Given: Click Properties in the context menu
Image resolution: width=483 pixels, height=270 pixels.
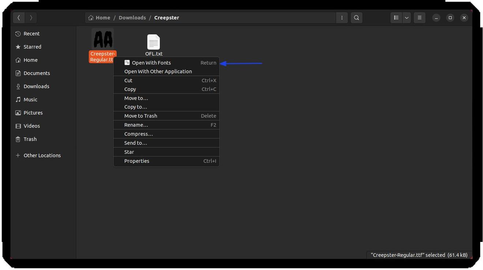Looking at the screenshot, I should point(136,161).
